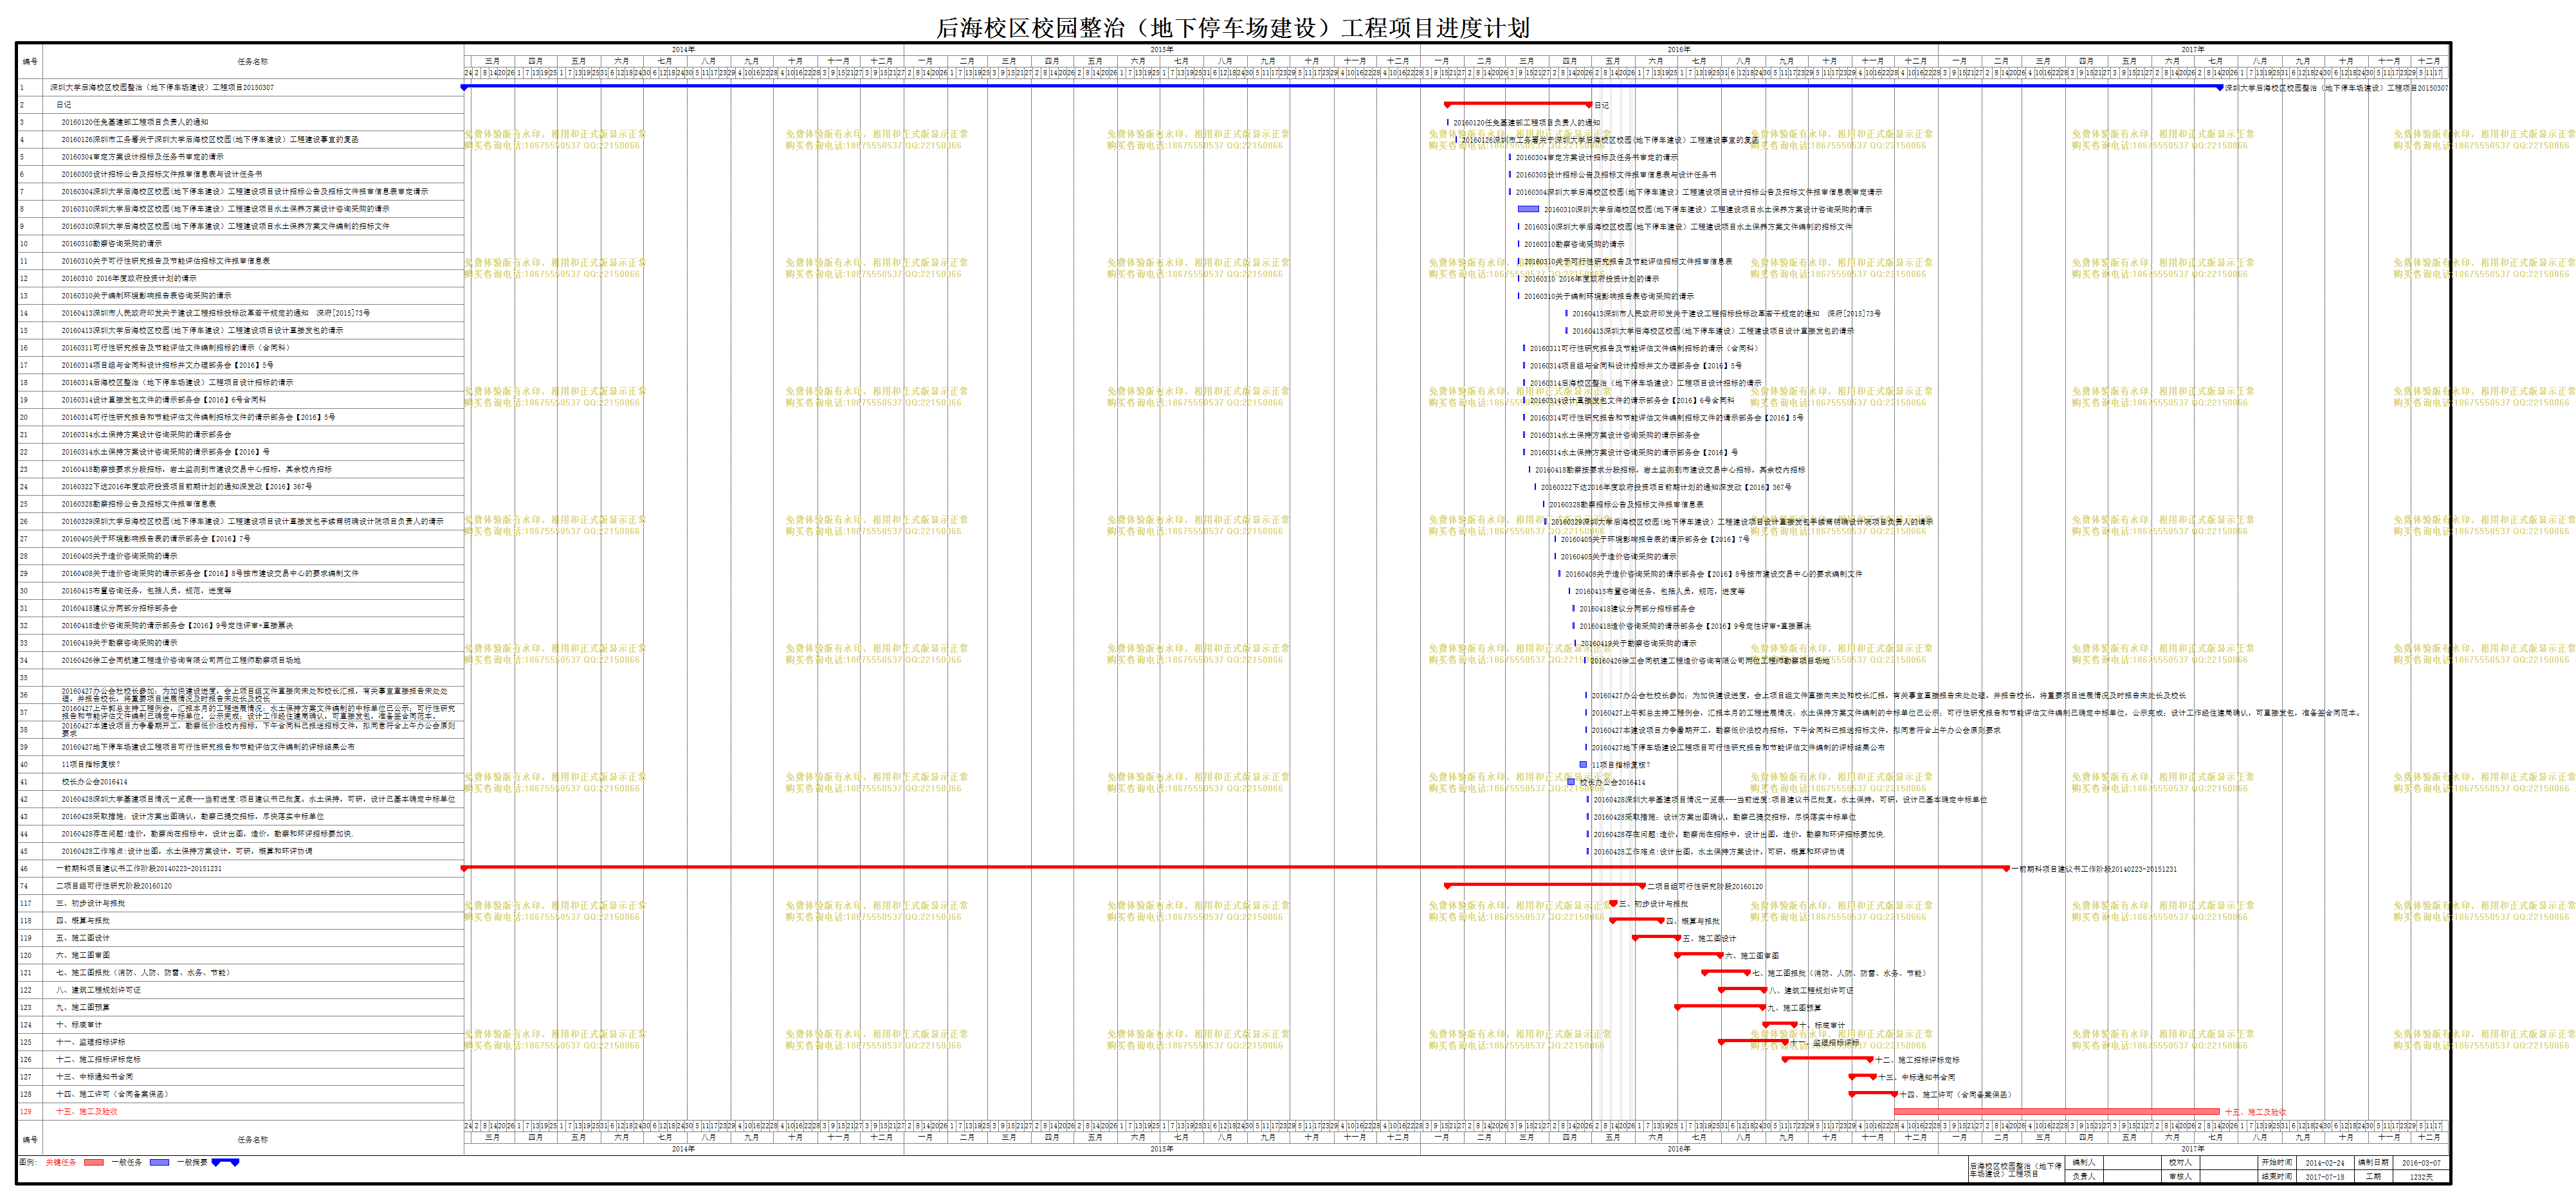Image resolution: width=2576 pixels, height=1199 pixels.
Task: Select the red bar for 八、建筑工程规划许可证
Action: 1742,989
